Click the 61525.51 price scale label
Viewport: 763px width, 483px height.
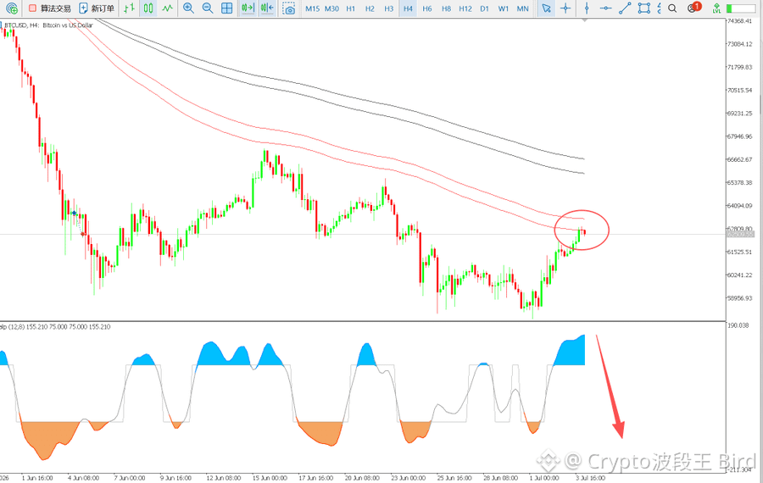coord(739,252)
